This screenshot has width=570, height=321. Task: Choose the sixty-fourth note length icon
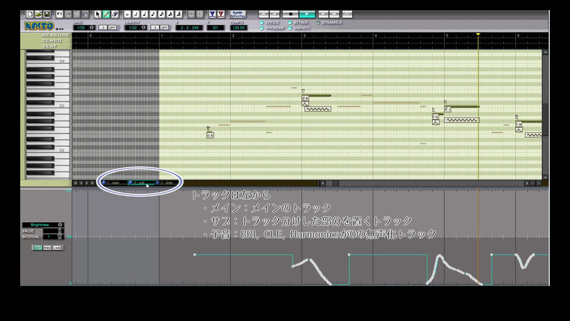tap(179, 14)
